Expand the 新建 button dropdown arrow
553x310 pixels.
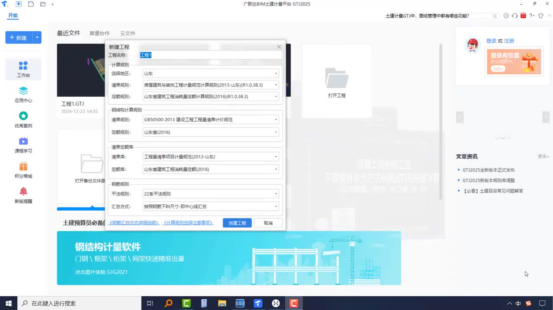[x=37, y=38]
